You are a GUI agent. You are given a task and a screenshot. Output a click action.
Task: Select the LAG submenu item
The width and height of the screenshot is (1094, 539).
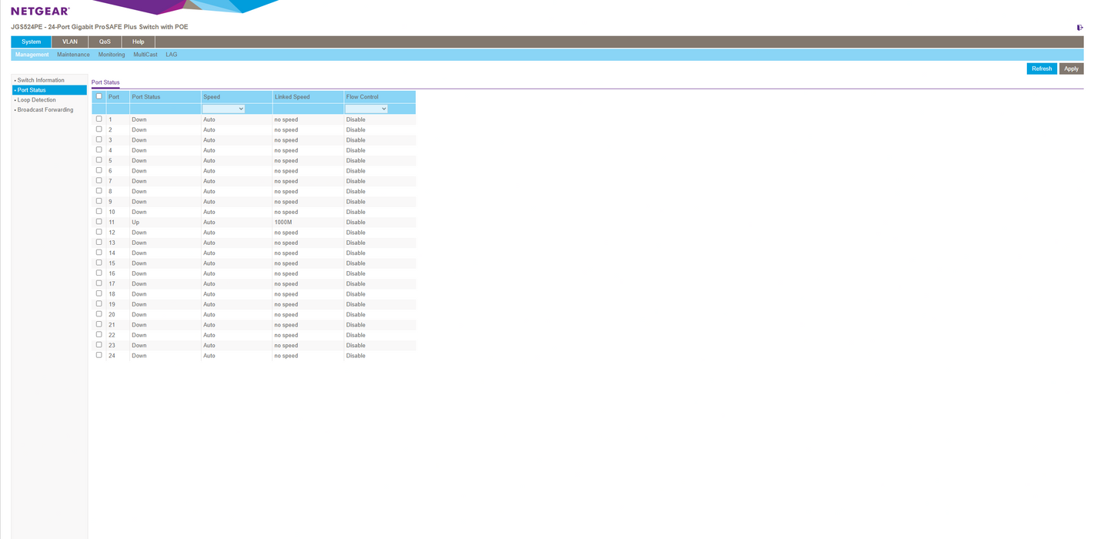tap(171, 55)
